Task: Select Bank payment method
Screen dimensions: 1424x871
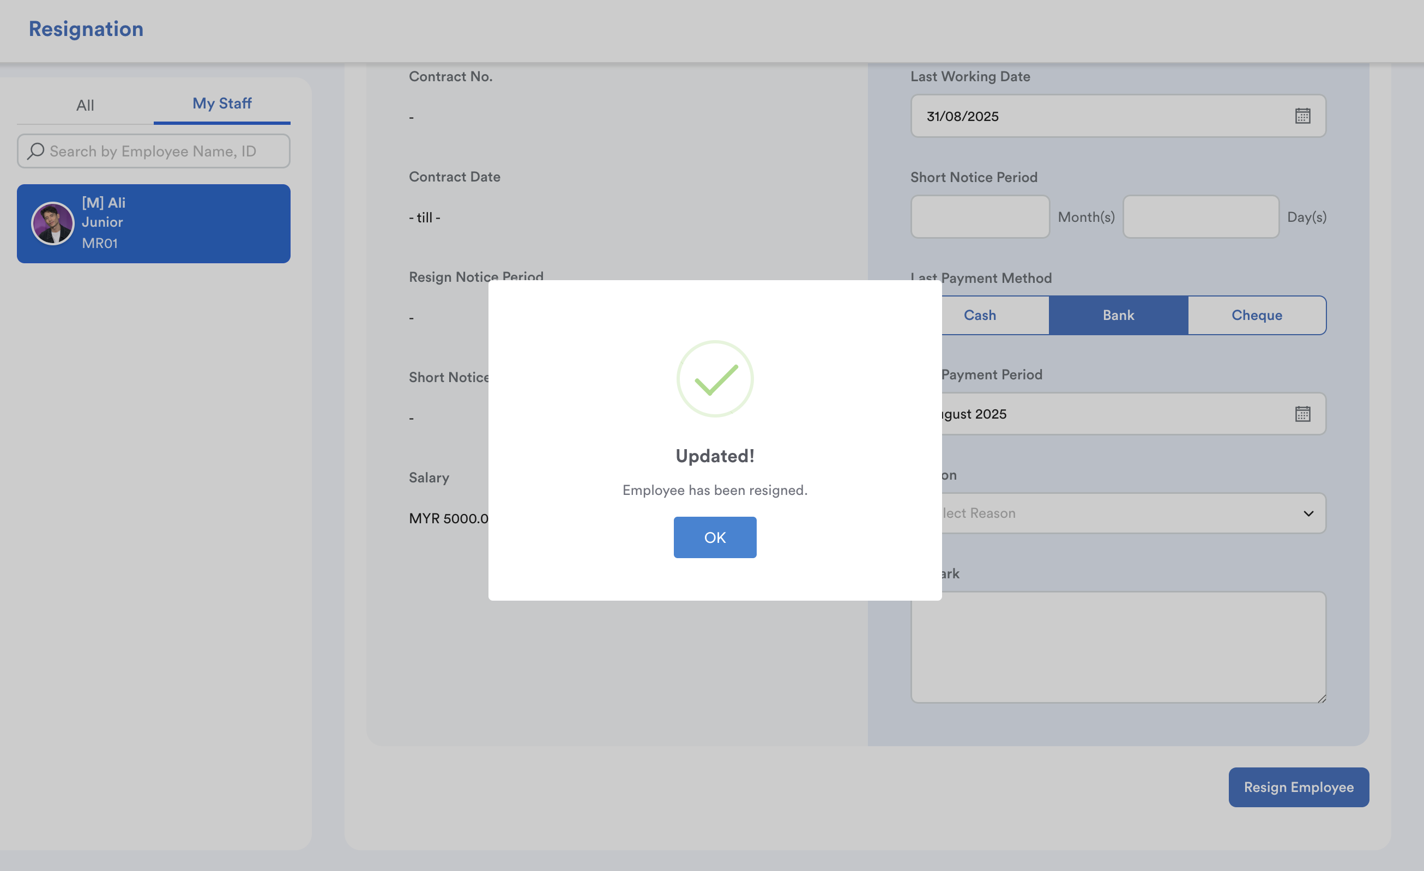Action: click(1118, 315)
